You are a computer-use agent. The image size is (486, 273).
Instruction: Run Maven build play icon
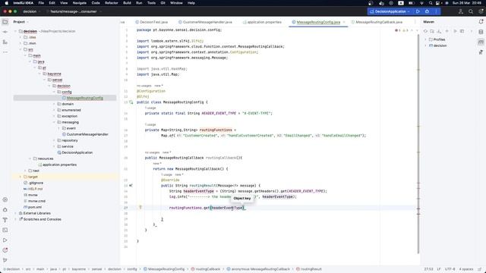pyautogui.click(x=455, y=31)
